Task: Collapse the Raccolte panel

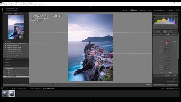Action: point(4,65)
